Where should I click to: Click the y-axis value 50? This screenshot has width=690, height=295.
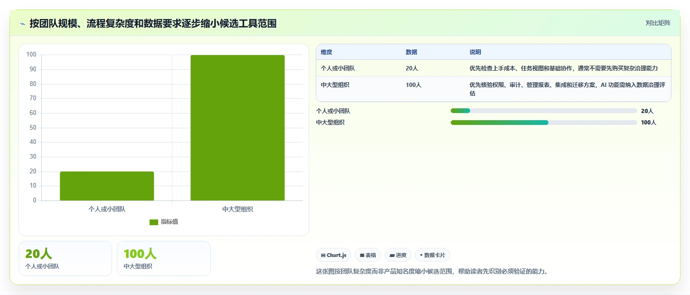click(x=33, y=127)
